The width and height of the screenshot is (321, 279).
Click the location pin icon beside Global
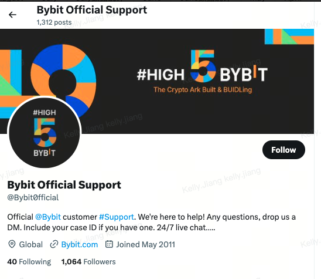(12, 244)
